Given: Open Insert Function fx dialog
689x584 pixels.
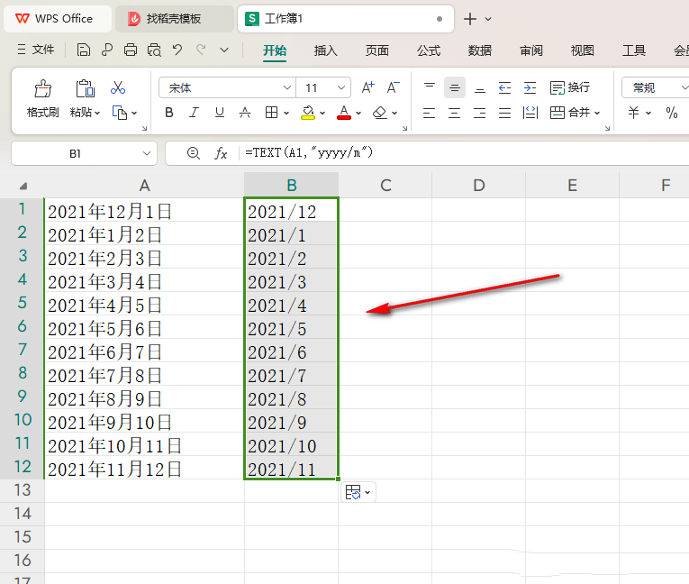Looking at the screenshot, I should point(221,153).
